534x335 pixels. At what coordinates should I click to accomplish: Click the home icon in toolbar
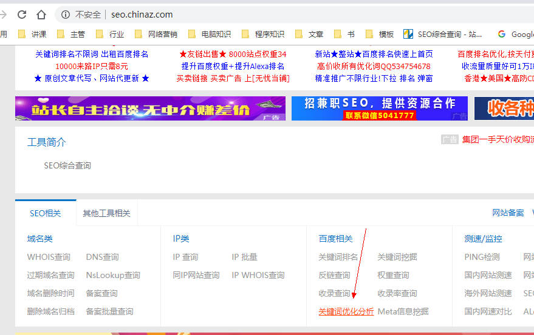point(41,14)
